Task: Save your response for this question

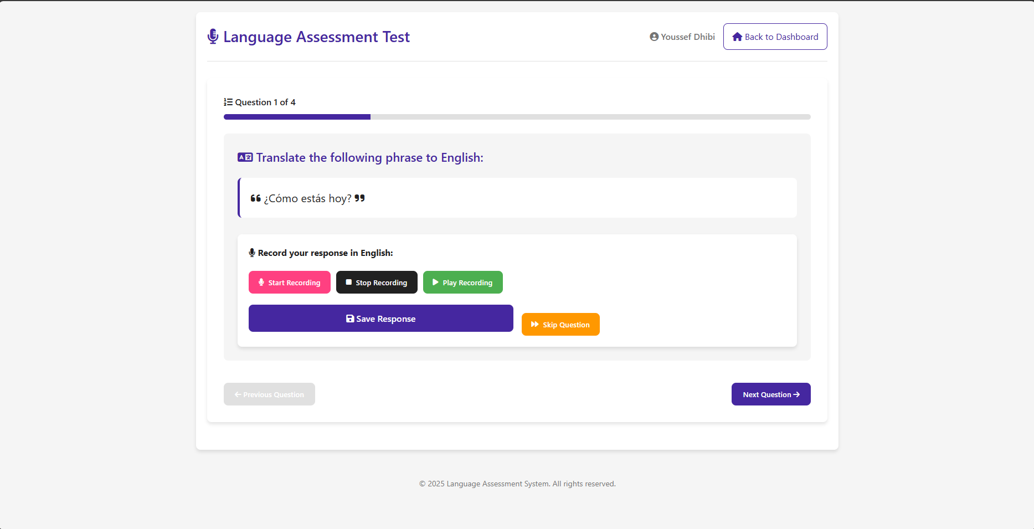Action: (380, 319)
